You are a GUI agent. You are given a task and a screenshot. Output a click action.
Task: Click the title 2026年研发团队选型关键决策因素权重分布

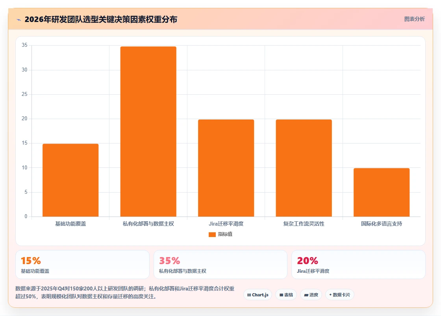click(101, 19)
